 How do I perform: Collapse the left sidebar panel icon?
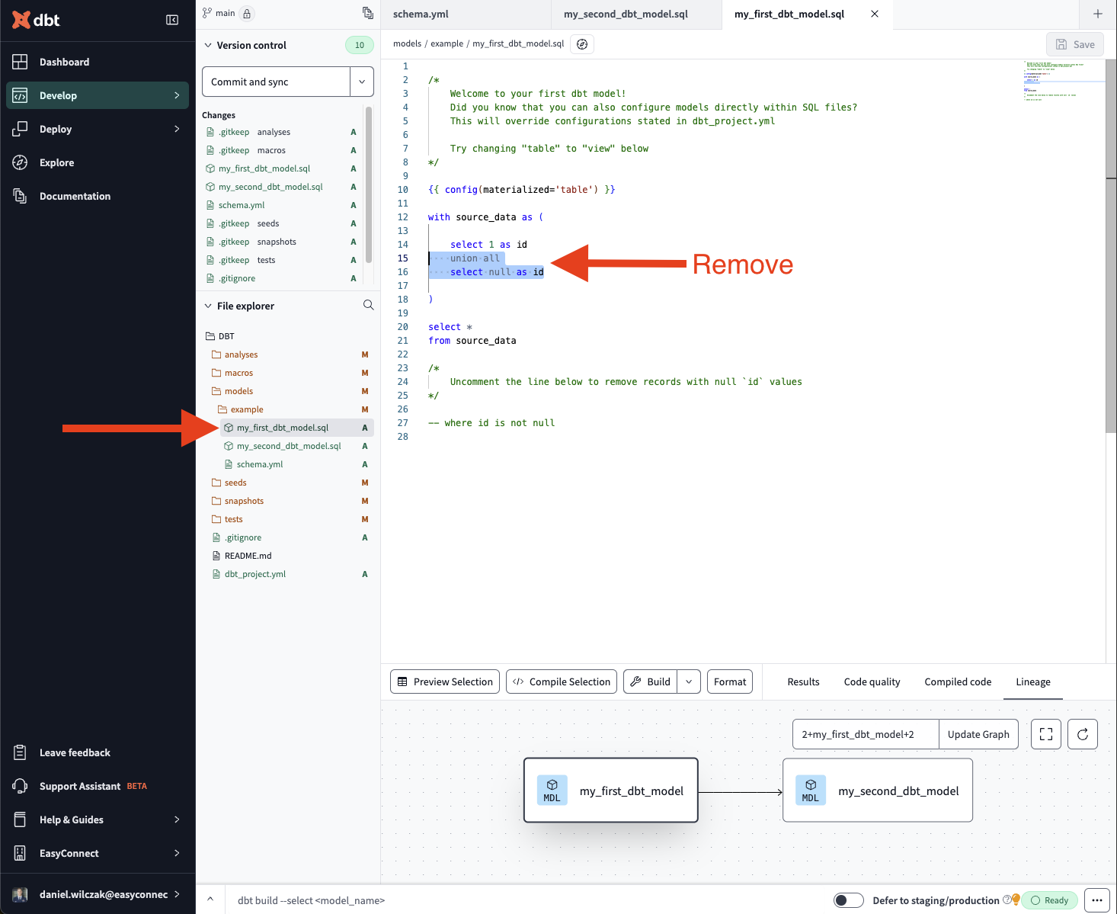[172, 20]
